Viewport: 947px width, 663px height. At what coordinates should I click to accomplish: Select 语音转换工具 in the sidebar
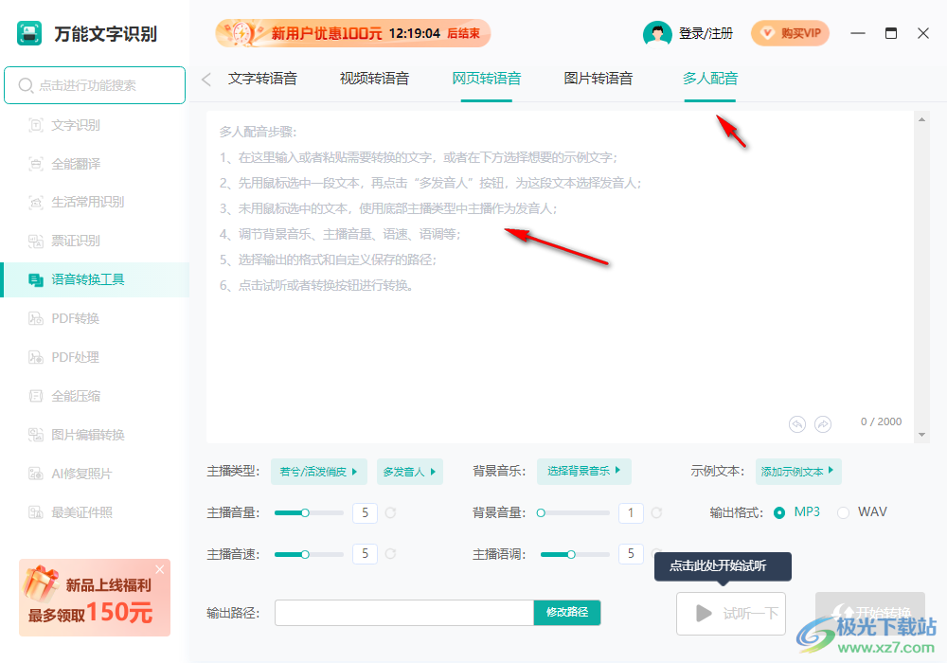coord(95,279)
